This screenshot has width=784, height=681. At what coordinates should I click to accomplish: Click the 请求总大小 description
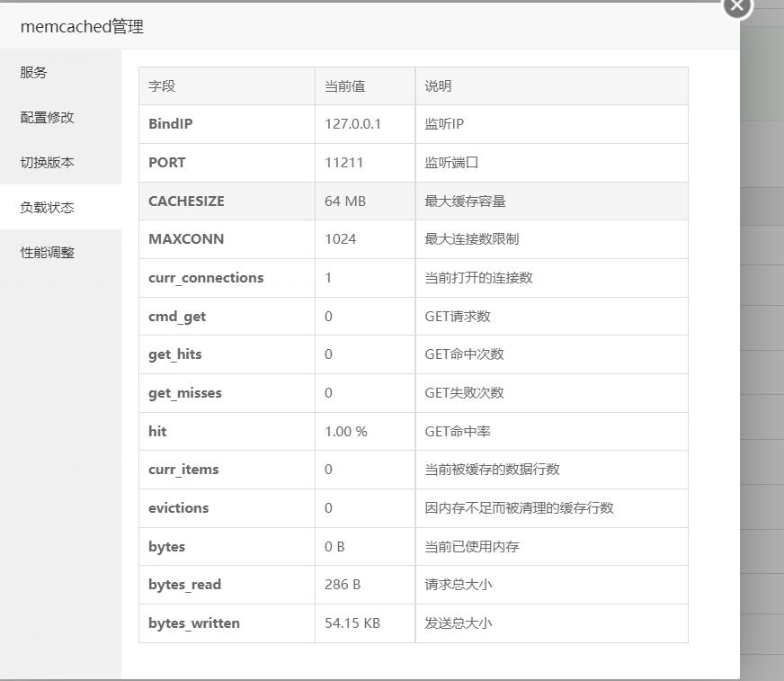coord(459,585)
